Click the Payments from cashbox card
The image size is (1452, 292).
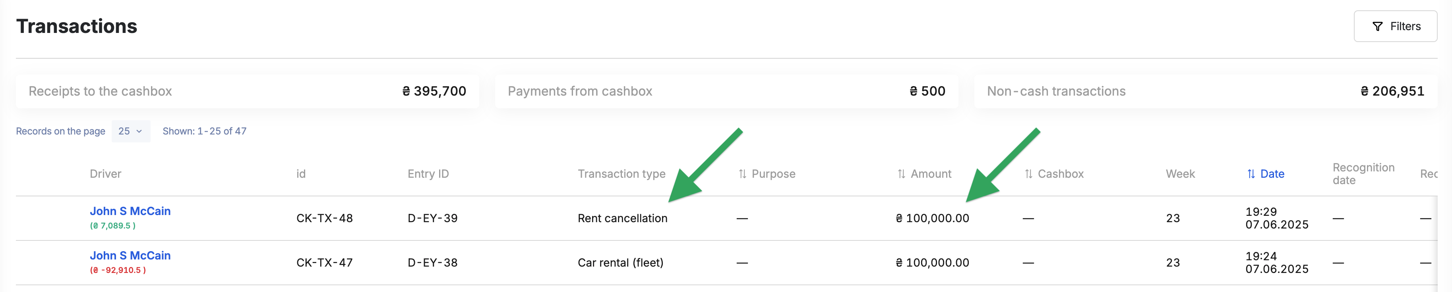pyautogui.click(x=726, y=91)
